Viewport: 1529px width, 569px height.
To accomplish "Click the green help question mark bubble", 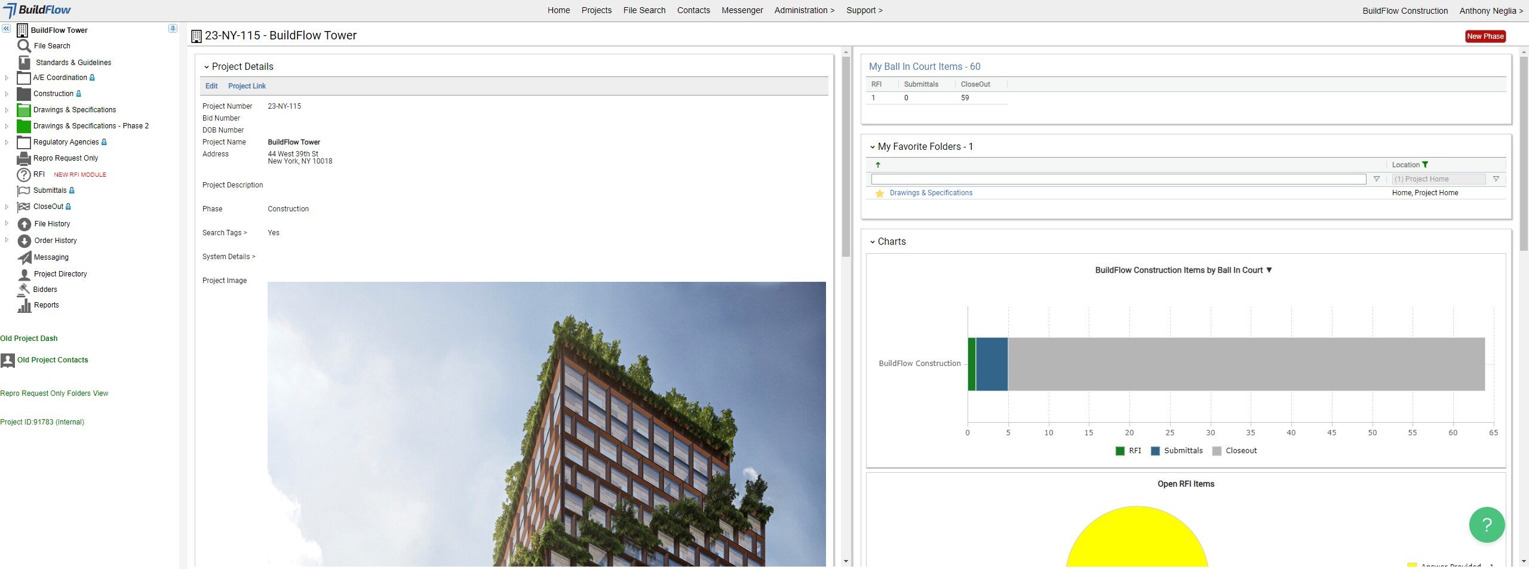I will pos(1487,524).
